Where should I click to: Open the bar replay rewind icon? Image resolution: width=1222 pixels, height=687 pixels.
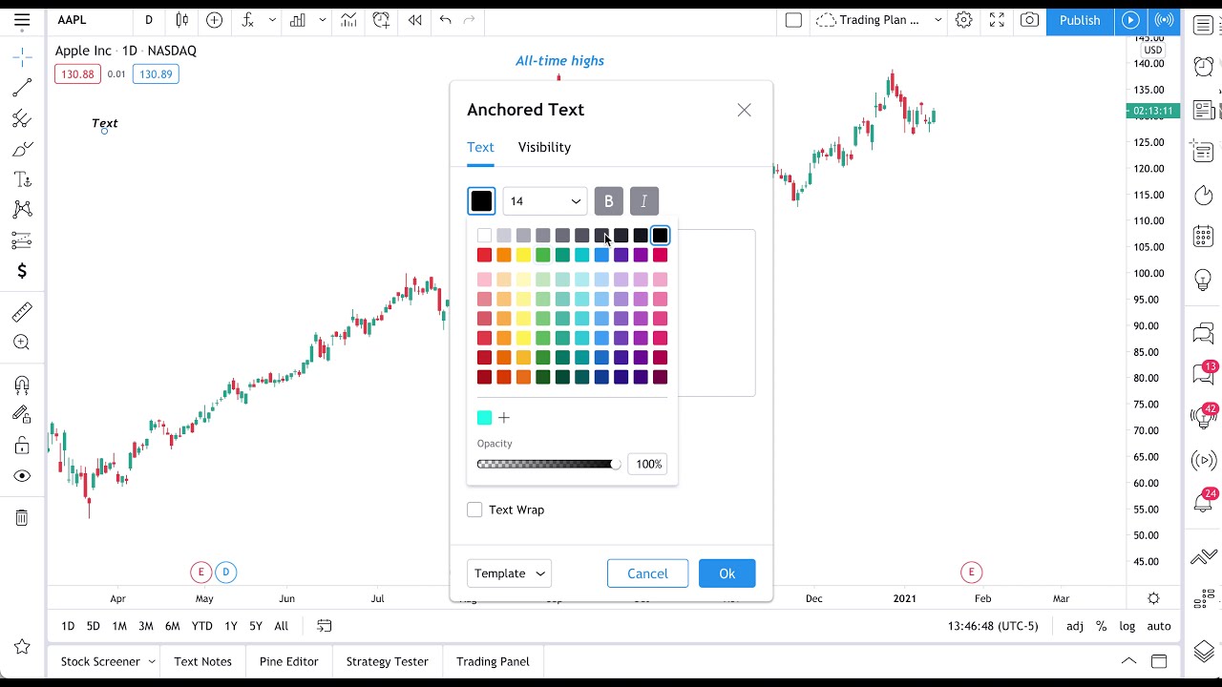click(414, 20)
